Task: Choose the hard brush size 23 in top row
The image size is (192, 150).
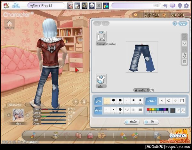Action: 120,101
